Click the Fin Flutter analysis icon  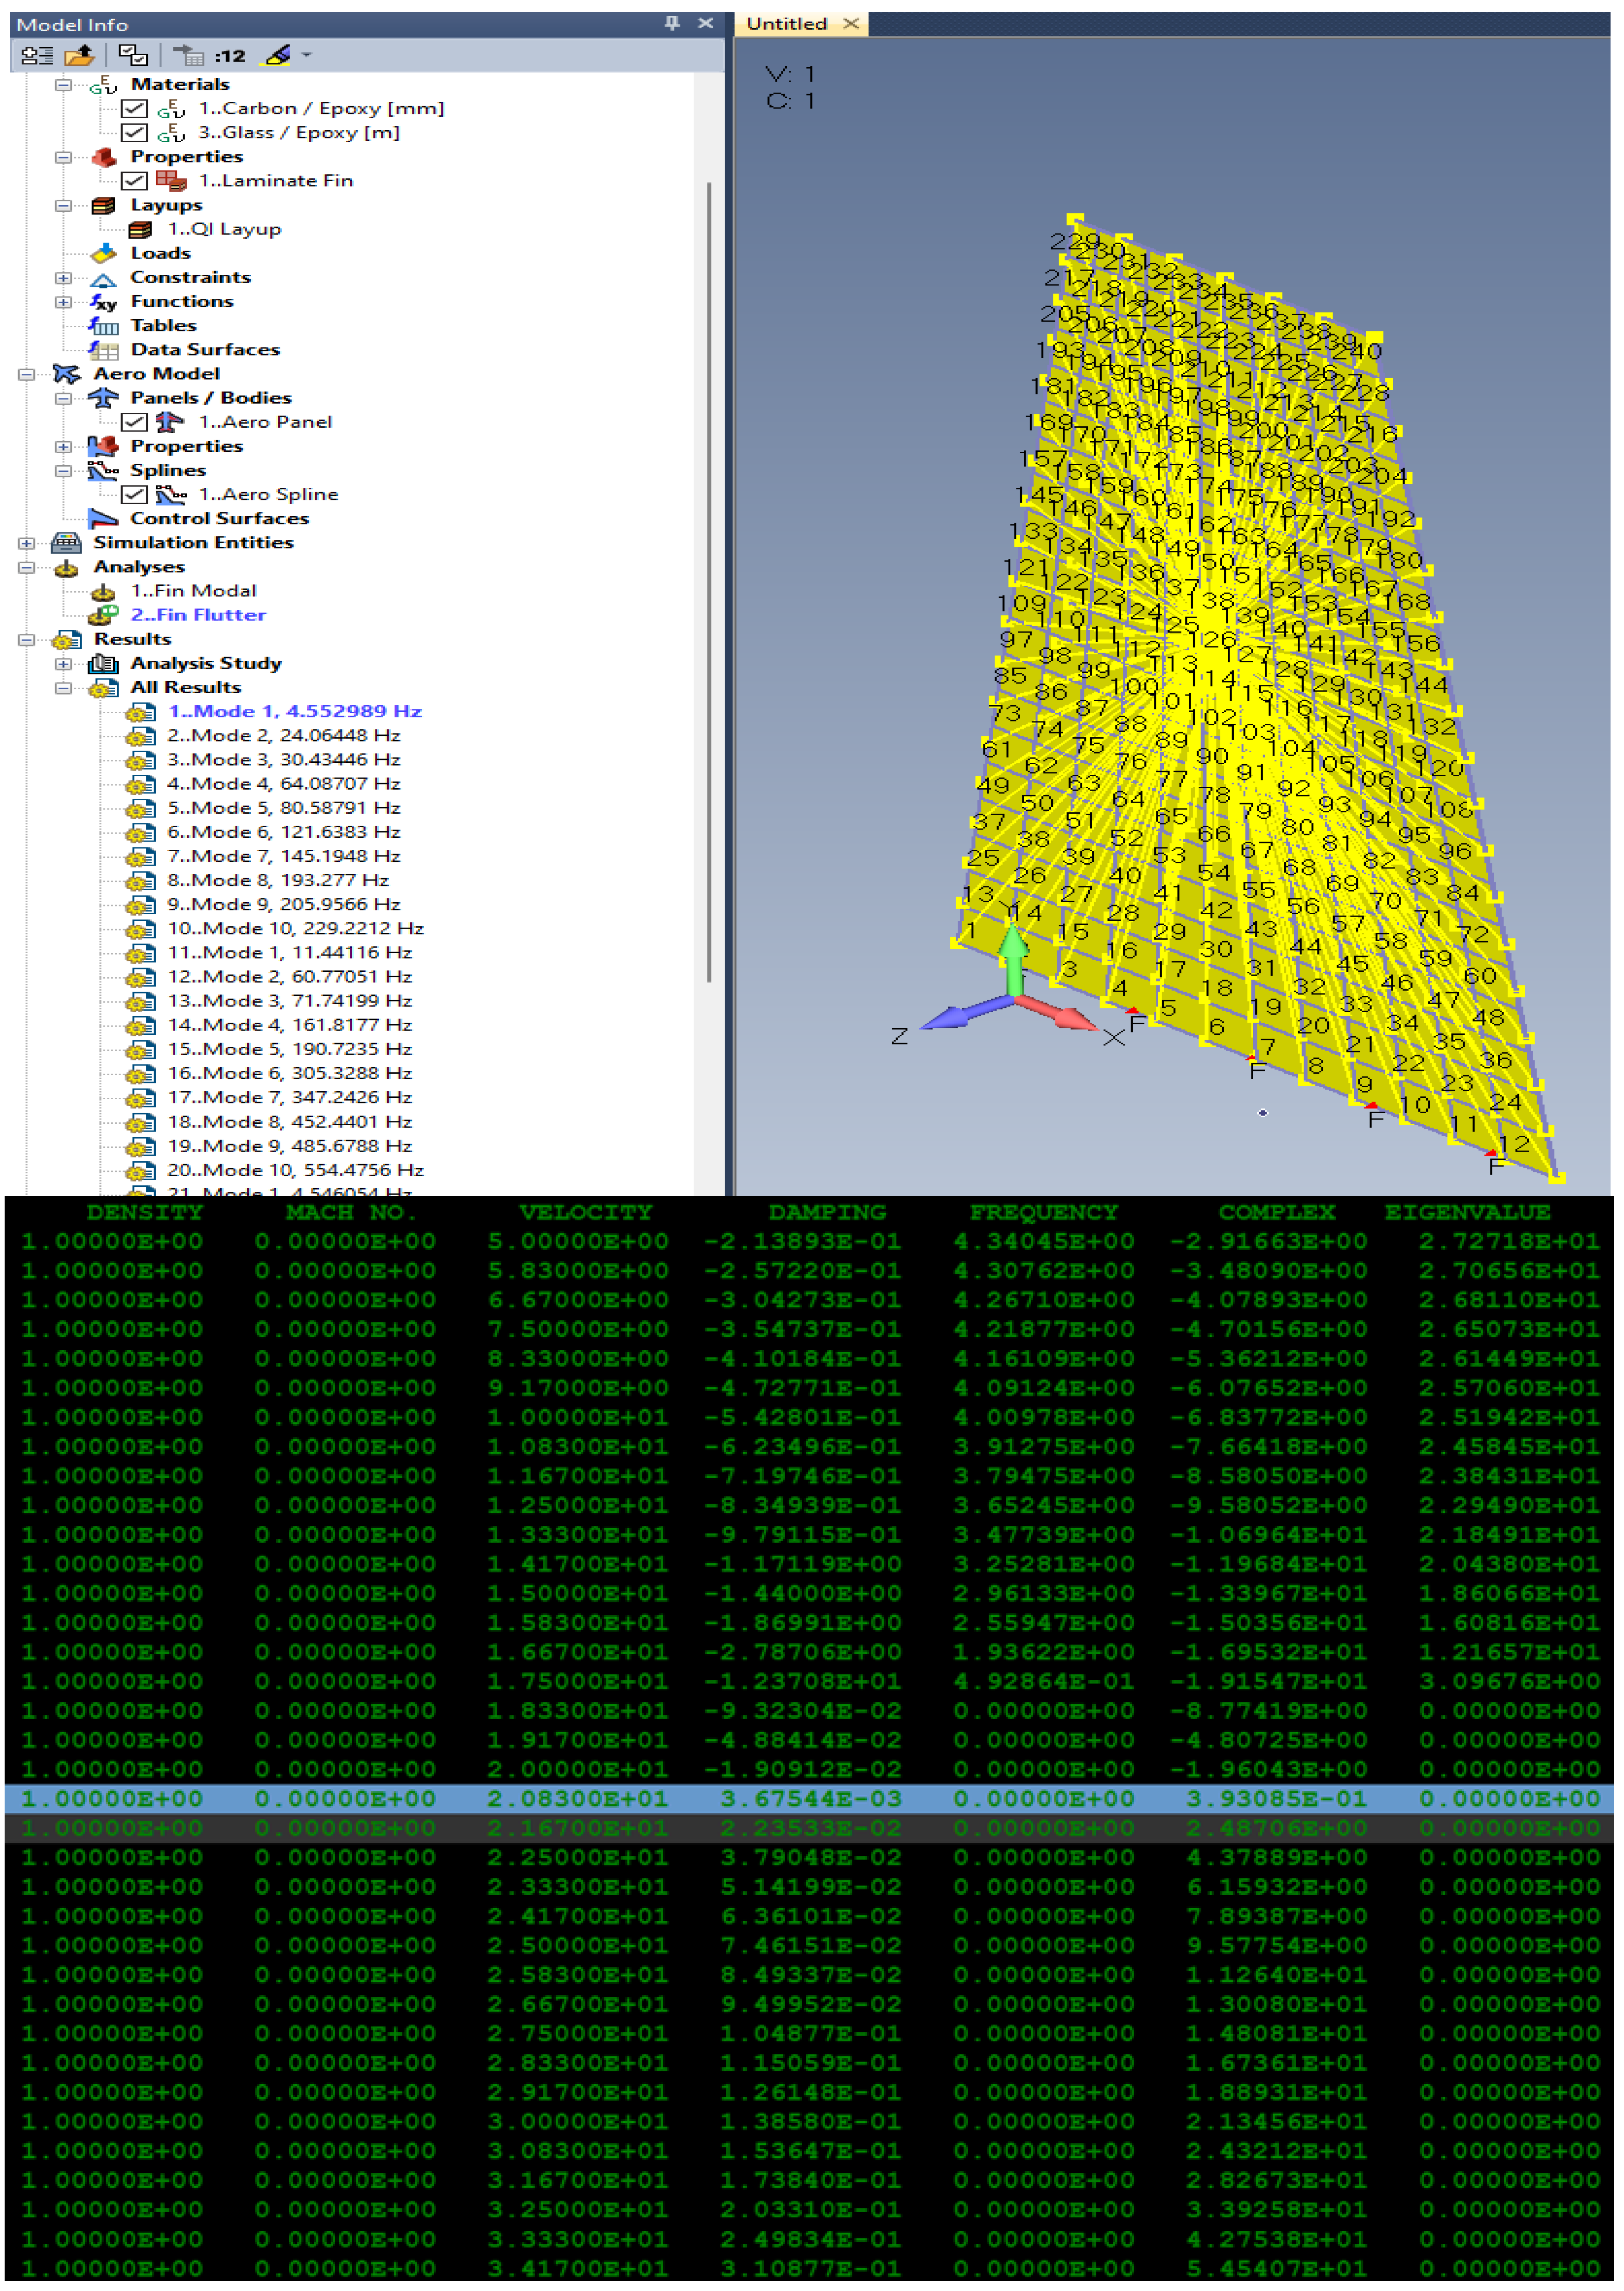click(103, 616)
